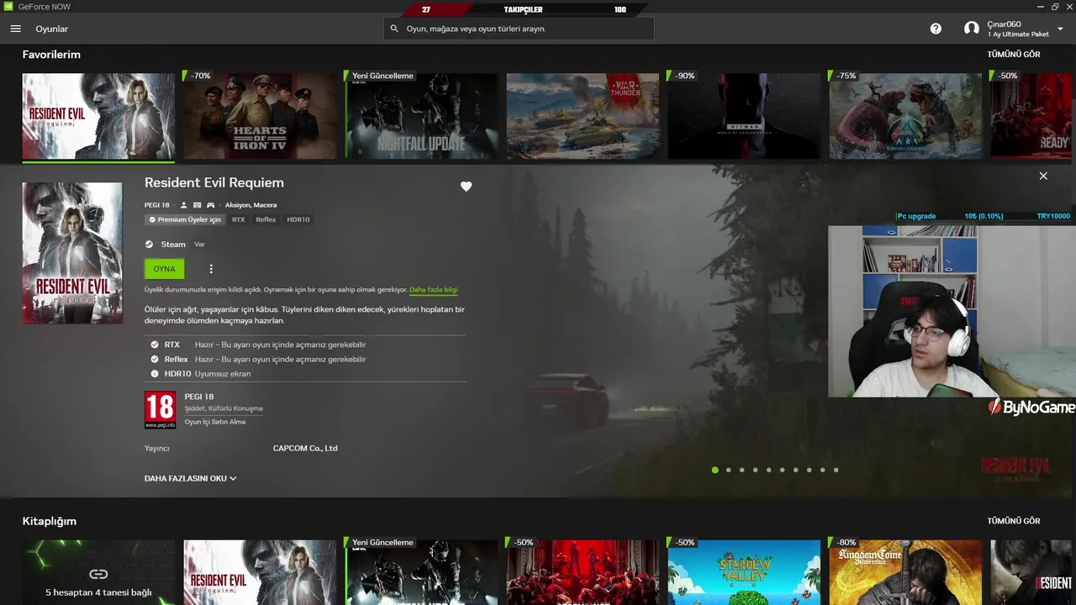Focus the game search input field

click(x=519, y=29)
